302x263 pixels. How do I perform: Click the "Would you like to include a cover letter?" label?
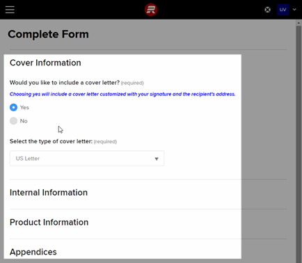(x=65, y=83)
